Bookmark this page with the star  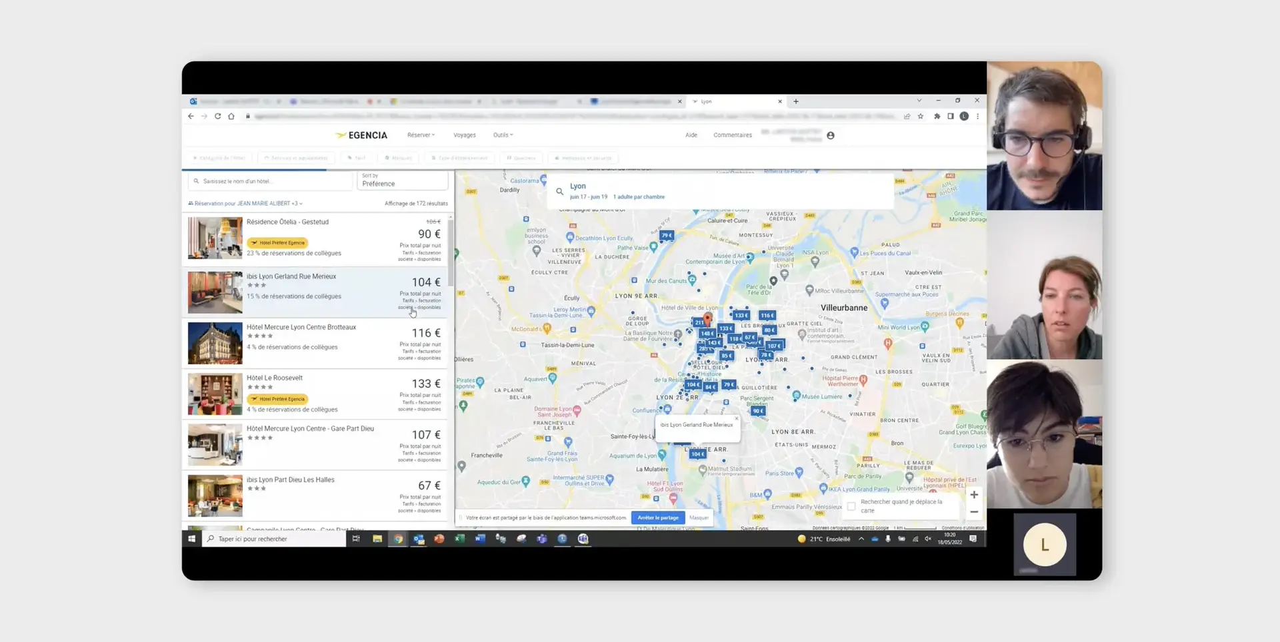pos(921,116)
